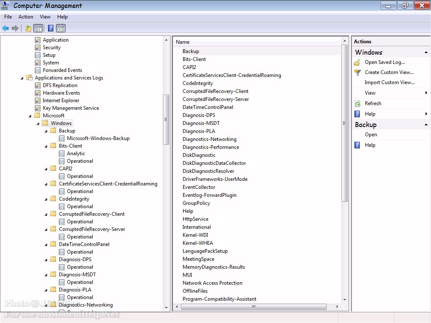Click the System log icon in tree
The image size is (431, 323).
coord(37,63)
